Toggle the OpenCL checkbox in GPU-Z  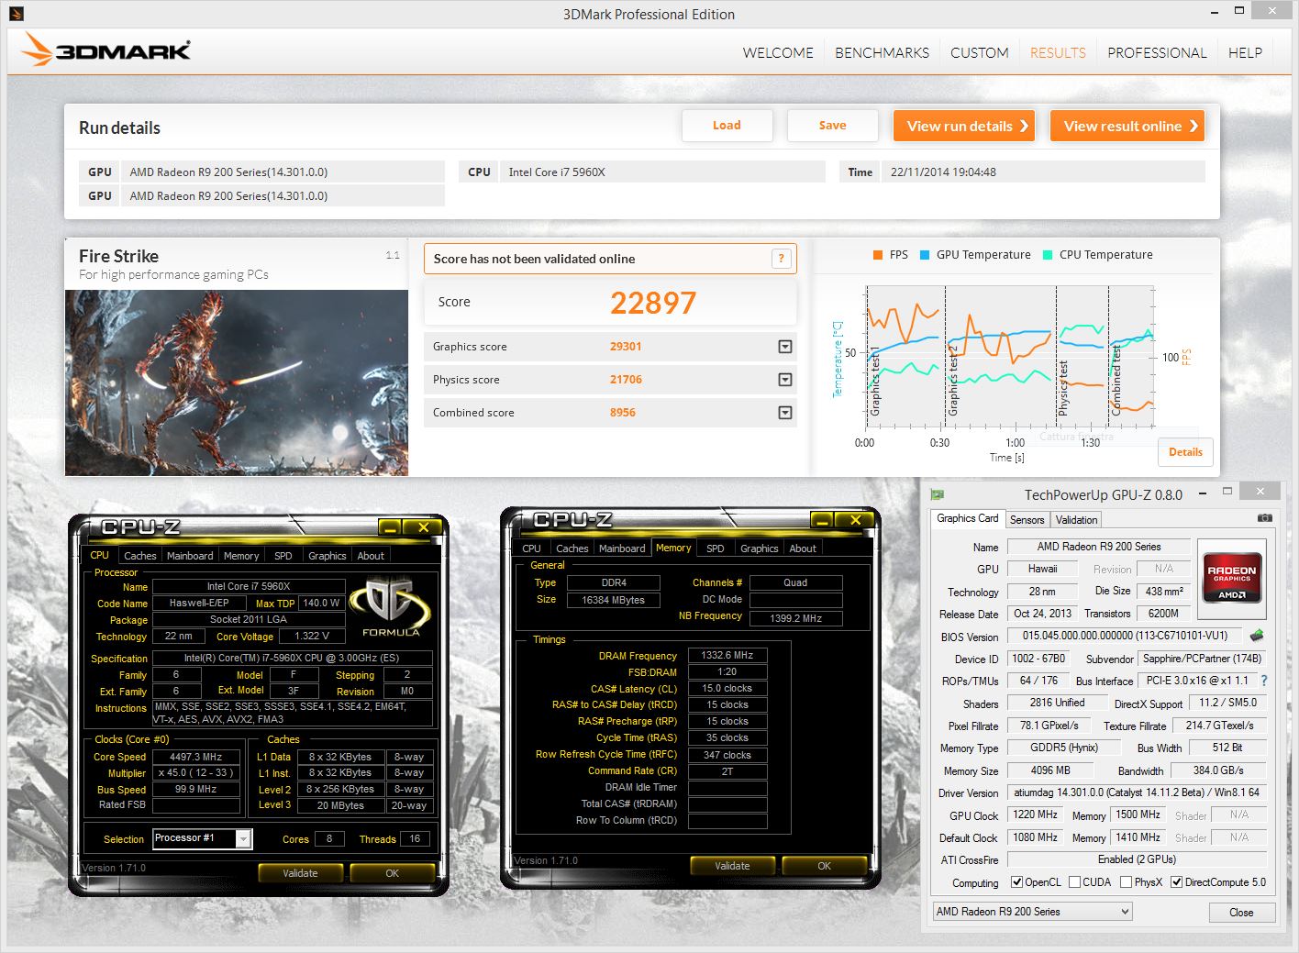(1016, 882)
